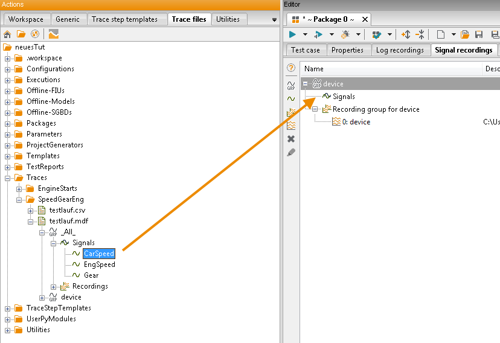The image size is (500, 343).
Task: Close the Package 0 editor tab
Action: (x=365, y=19)
